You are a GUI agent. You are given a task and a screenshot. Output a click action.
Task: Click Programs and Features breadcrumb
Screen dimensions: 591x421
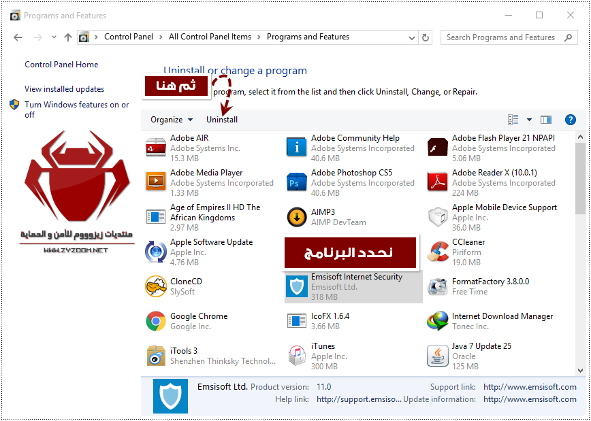pyautogui.click(x=308, y=37)
